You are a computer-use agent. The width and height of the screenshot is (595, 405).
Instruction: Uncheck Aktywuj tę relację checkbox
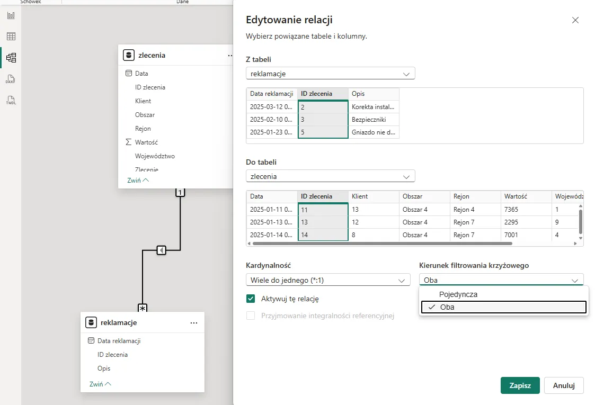point(251,299)
